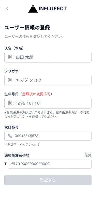Focus the フリガナ input field
The height and width of the screenshot is (201, 94).
click(48, 80)
